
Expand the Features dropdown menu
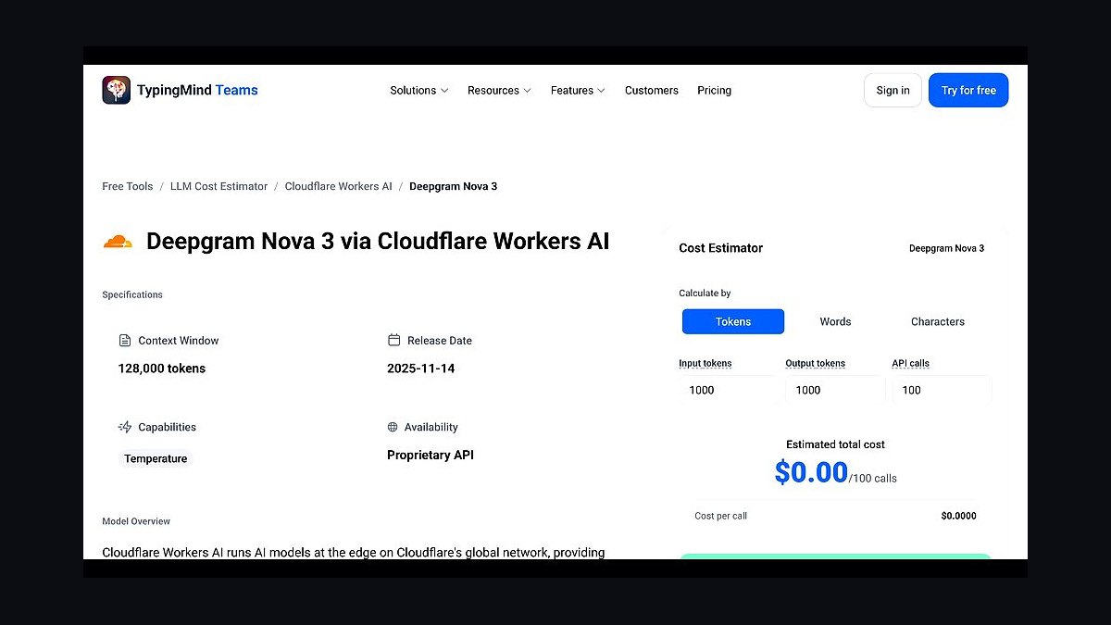click(x=578, y=91)
